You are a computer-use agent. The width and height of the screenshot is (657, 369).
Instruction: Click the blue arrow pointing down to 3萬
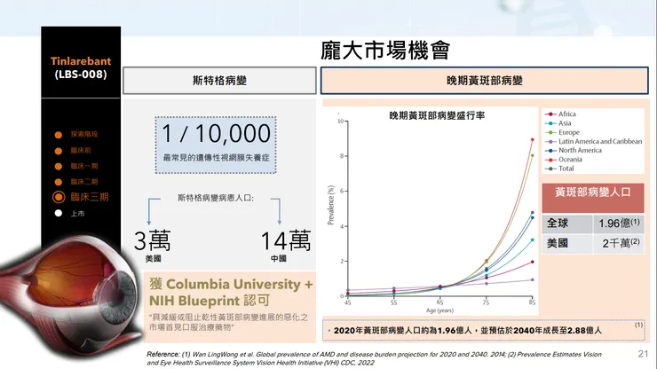[x=153, y=211]
